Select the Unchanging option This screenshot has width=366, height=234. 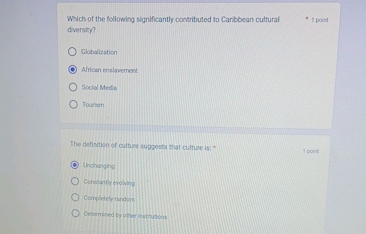pyautogui.click(x=75, y=165)
